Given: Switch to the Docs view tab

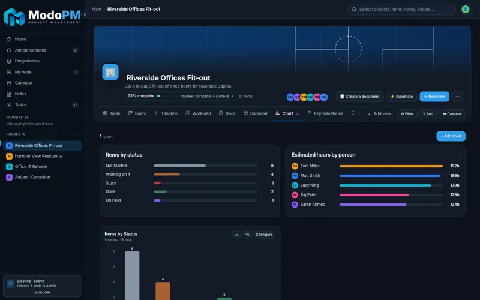Looking at the screenshot, I should [227, 113].
